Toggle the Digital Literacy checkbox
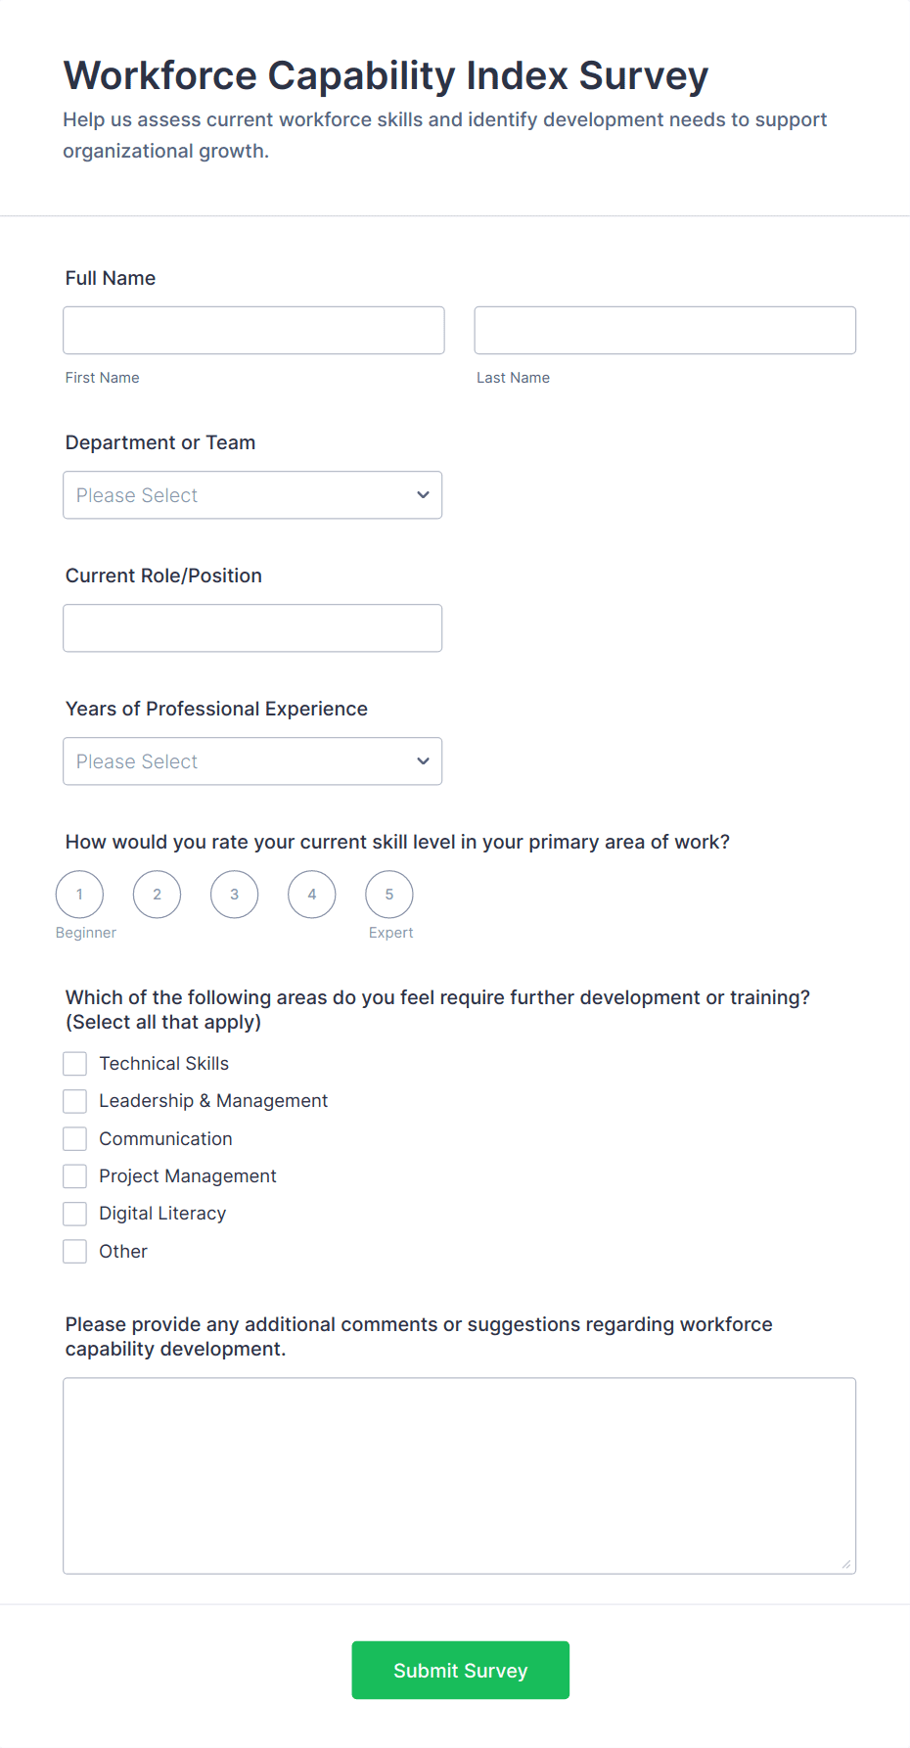Screen dimensions: 910x1748 74,1213
